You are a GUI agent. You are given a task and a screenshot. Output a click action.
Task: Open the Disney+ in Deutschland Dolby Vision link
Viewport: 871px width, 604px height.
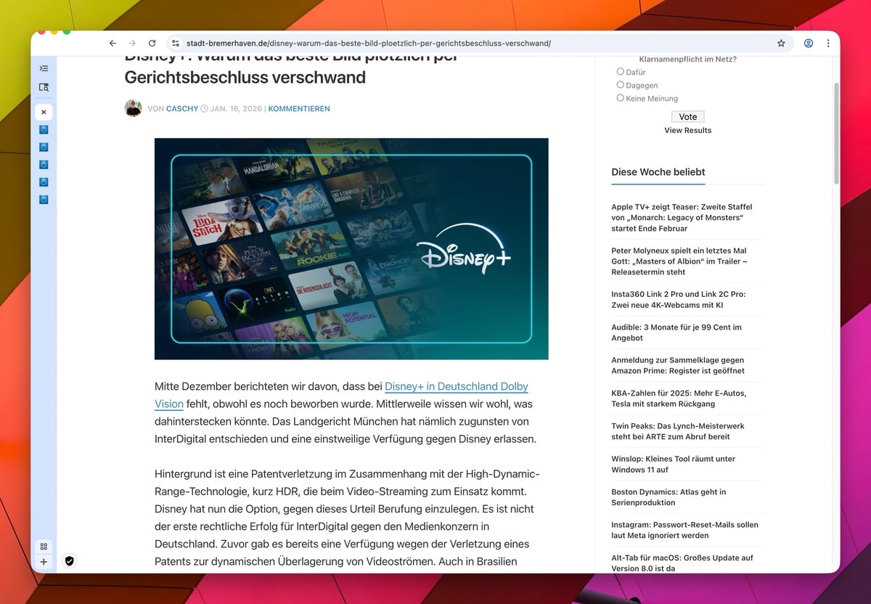(456, 386)
